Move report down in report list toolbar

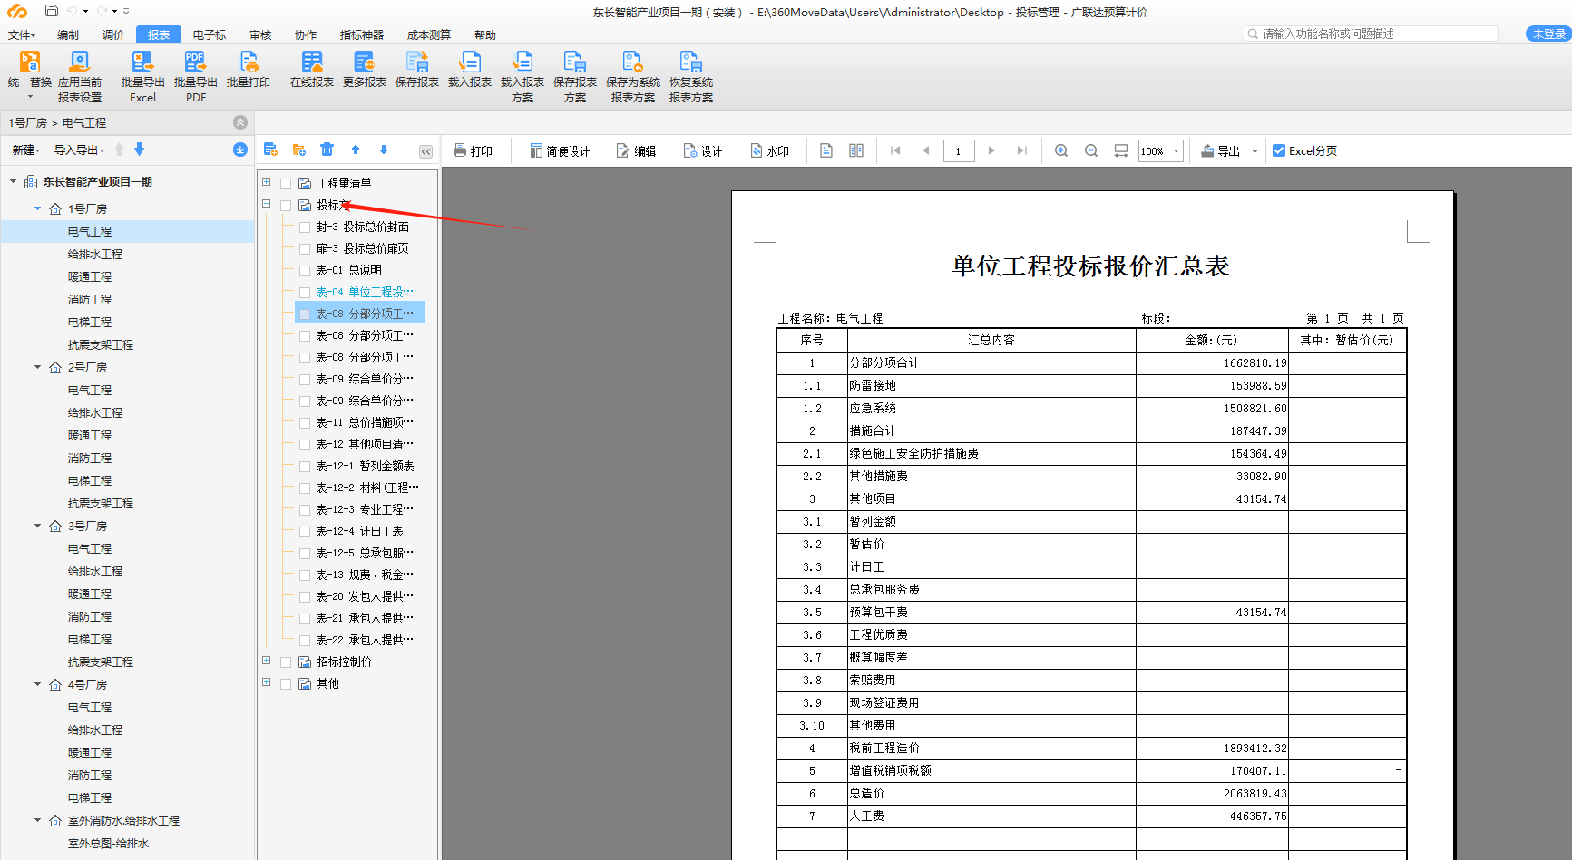pos(384,150)
